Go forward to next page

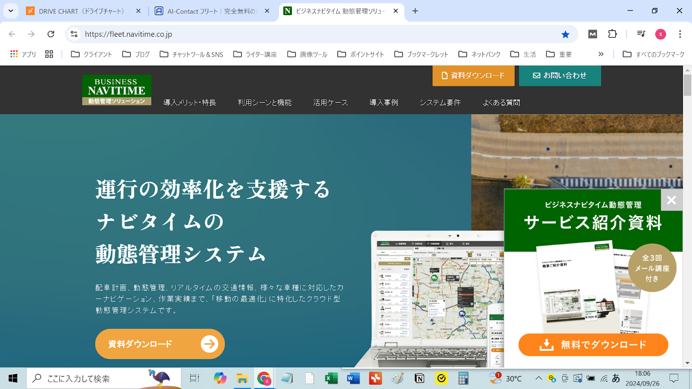(31, 34)
